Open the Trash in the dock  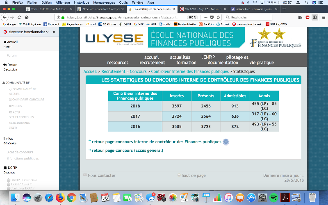coord(312,198)
